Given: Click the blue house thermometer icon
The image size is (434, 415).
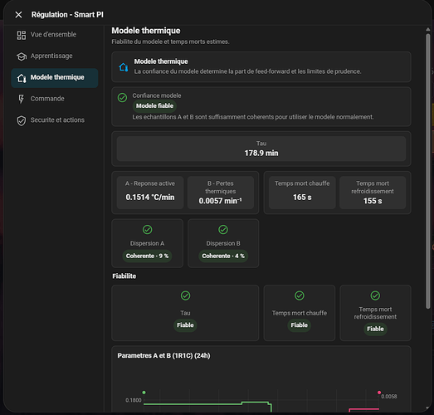Looking at the screenshot, I should click(124, 67).
